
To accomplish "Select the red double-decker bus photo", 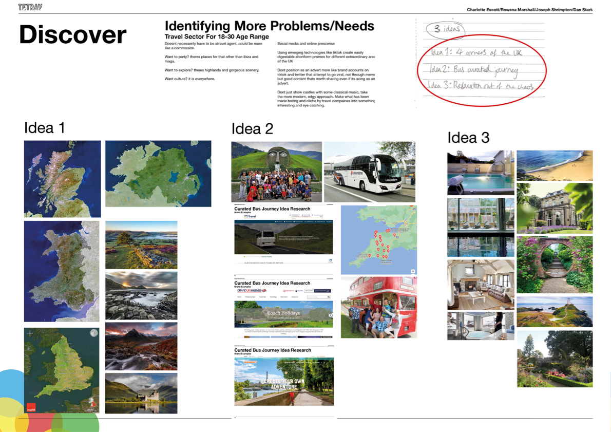I will pyautogui.click(x=379, y=307).
